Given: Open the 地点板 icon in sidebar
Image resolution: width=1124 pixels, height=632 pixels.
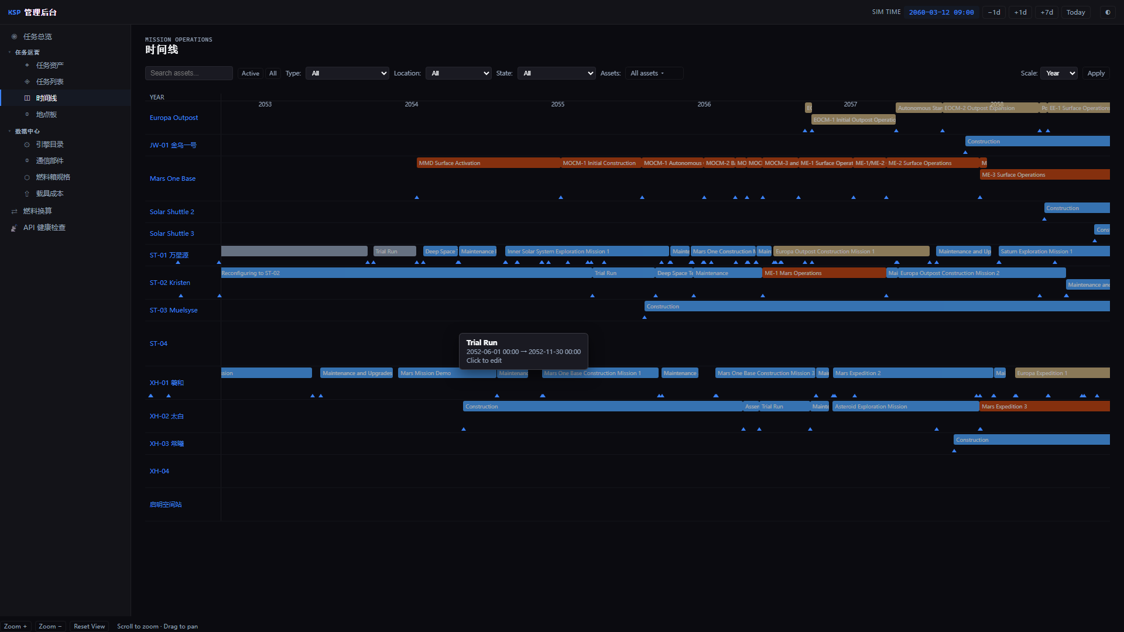Looking at the screenshot, I should [x=27, y=114].
